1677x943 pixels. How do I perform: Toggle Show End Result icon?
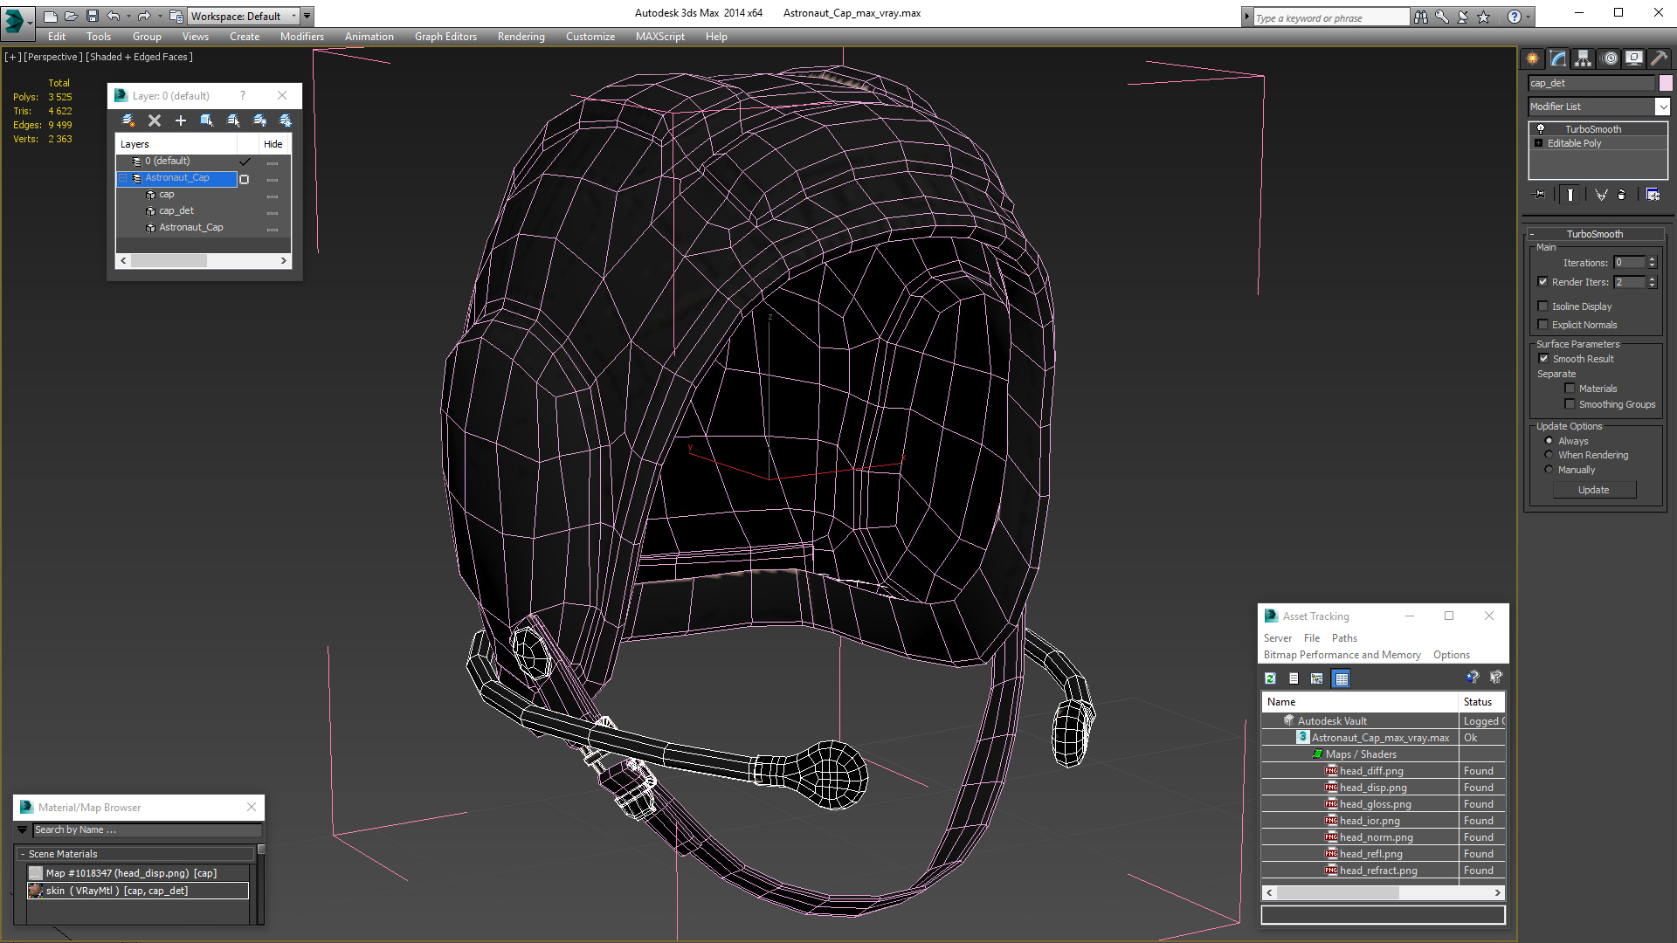point(1570,195)
